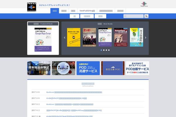Select the first, highlighted carousel dot
The height and width of the screenshot is (117, 176).
coord(101,50)
